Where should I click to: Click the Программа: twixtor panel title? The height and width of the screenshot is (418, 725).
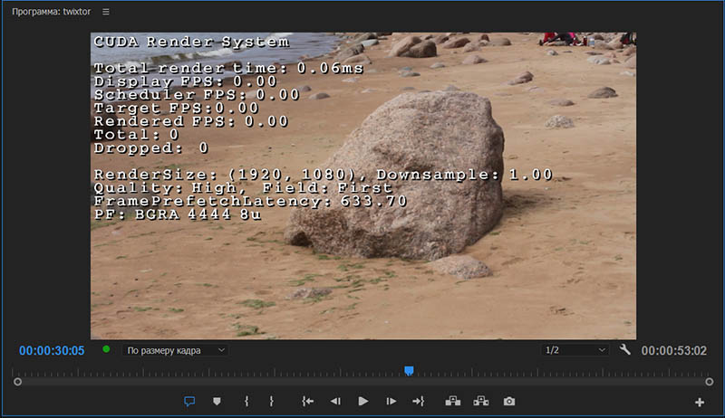pyautogui.click(x=52, y=12)
